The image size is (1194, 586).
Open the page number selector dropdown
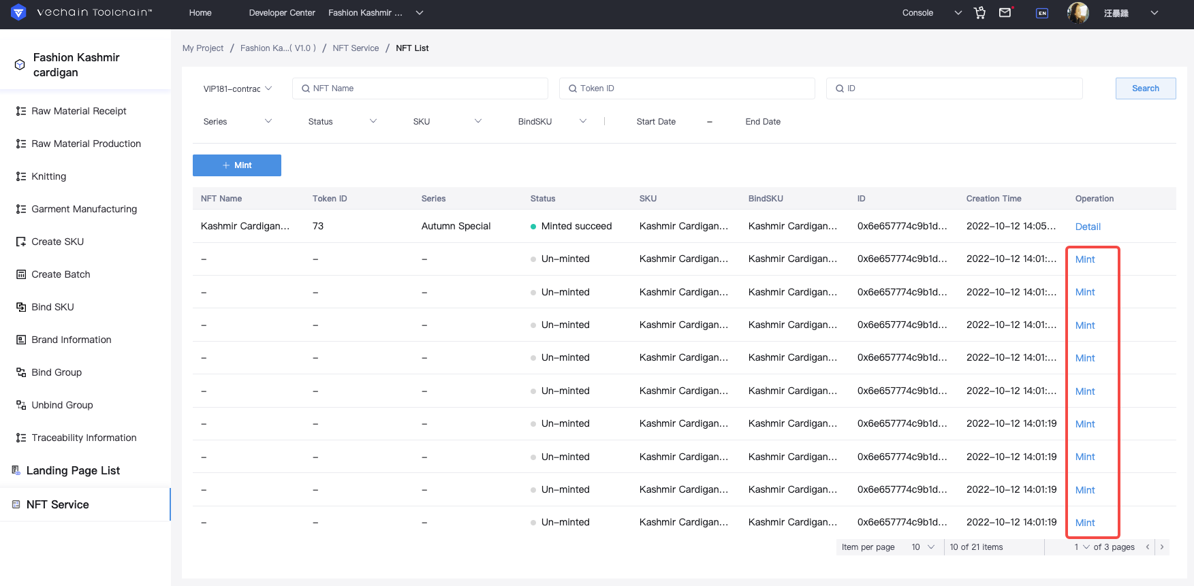[1082, 547]
